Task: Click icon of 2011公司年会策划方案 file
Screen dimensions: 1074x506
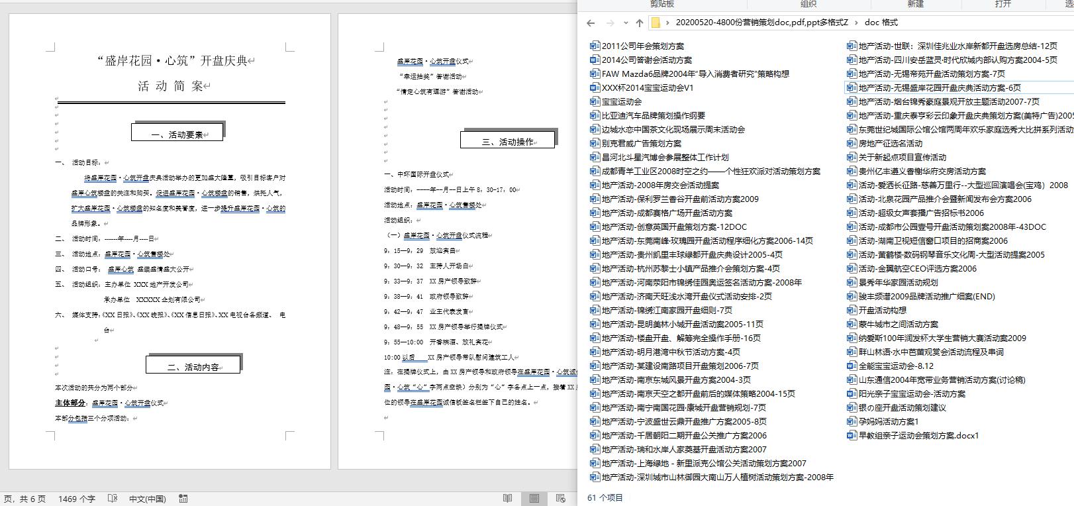Action: pyautogui.click(x=595, y=46)
